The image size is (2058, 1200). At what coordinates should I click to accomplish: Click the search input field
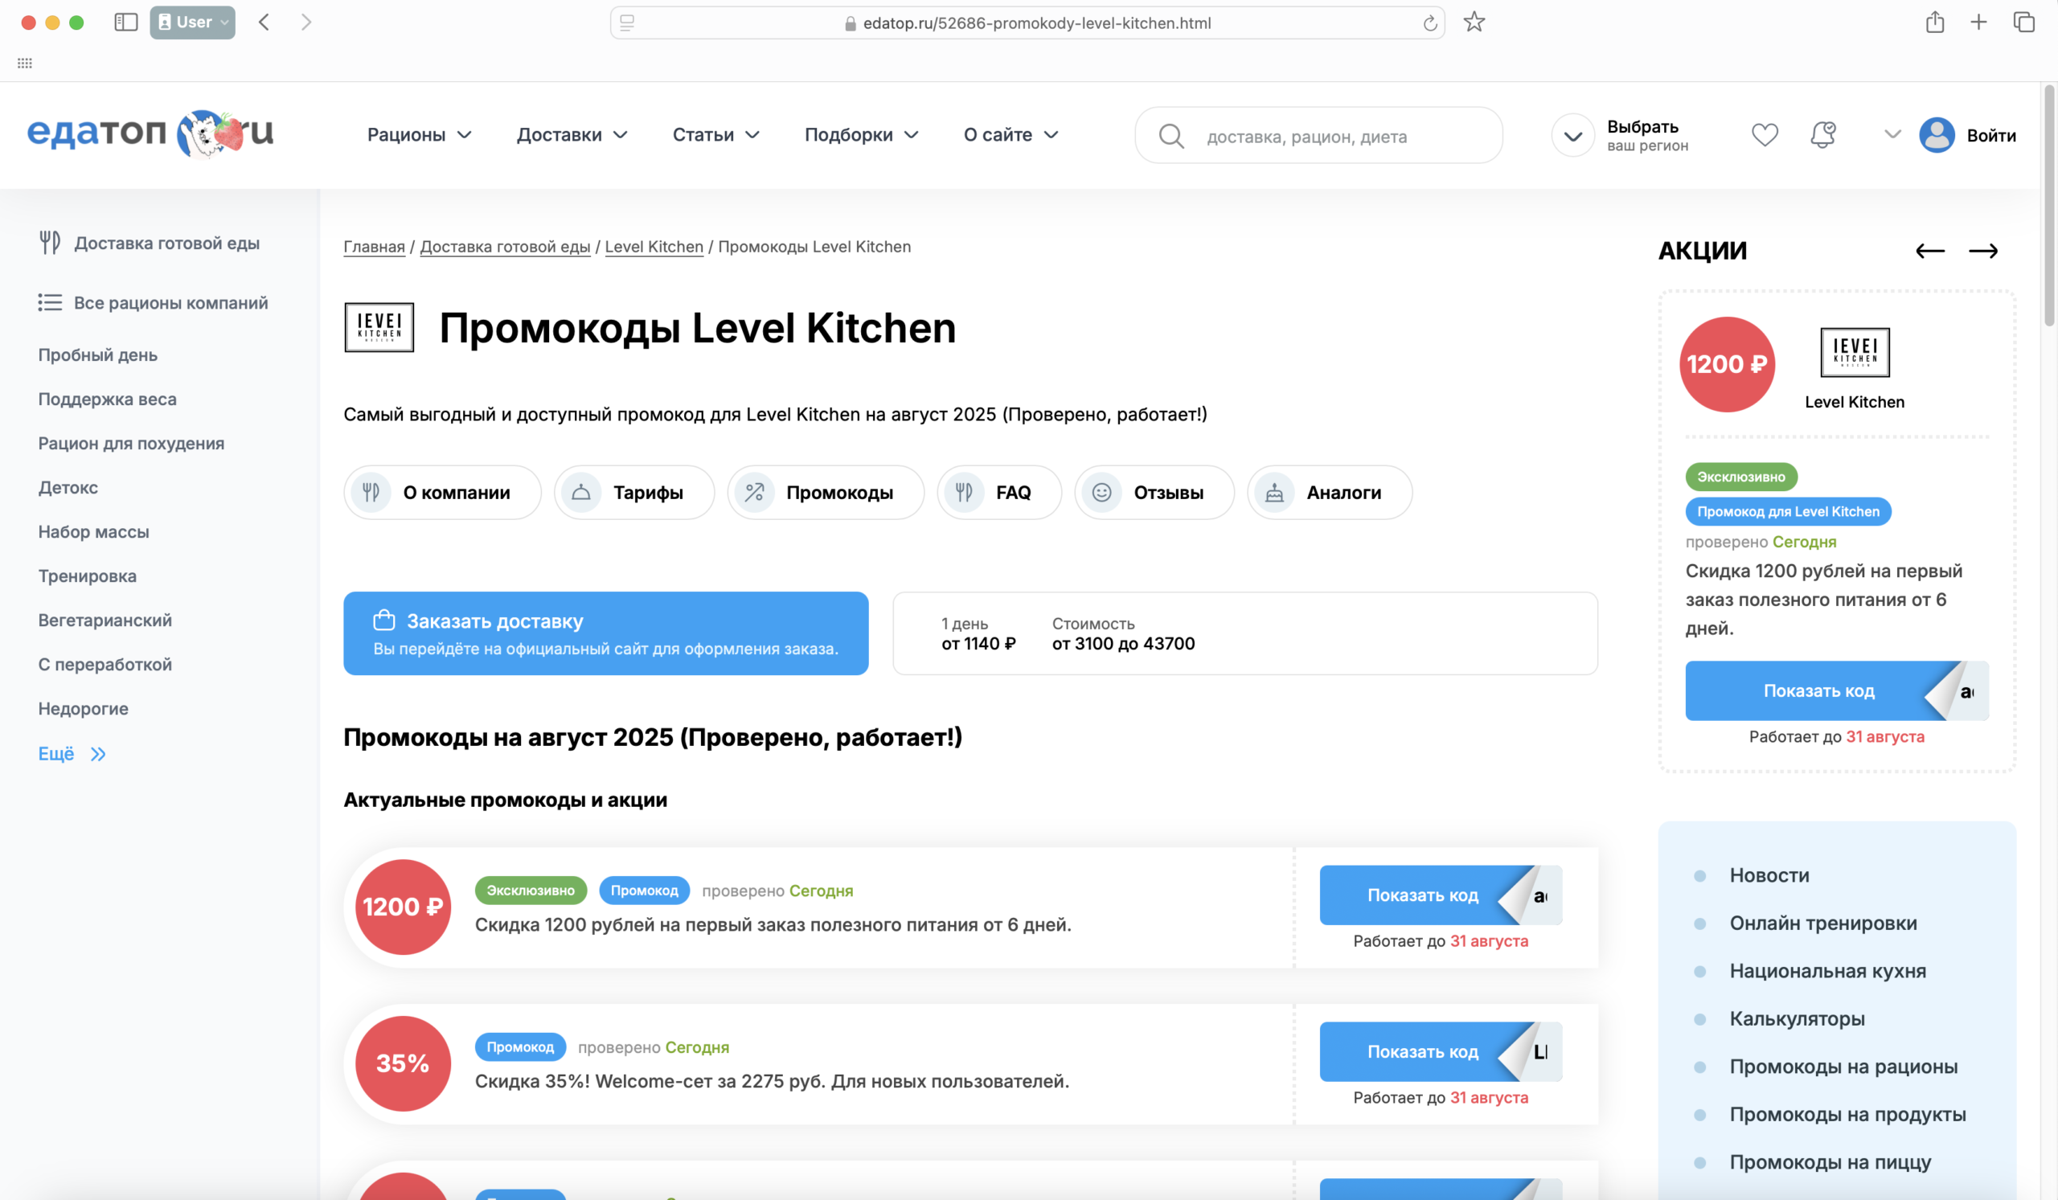coord(1339,137)
